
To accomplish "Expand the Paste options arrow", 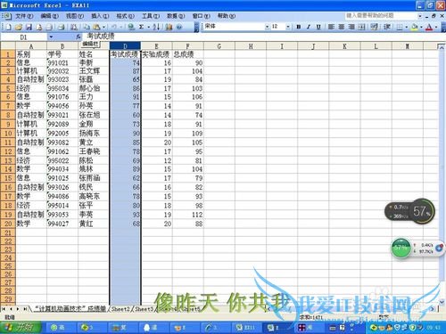I will [103, 27].
